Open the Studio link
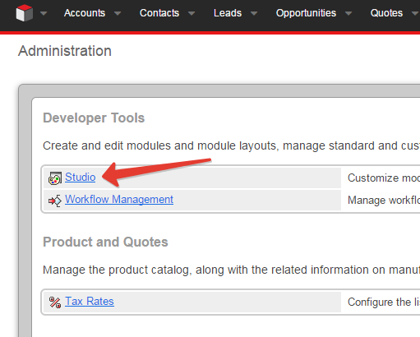Screen dimensions: 420x337 81,177
